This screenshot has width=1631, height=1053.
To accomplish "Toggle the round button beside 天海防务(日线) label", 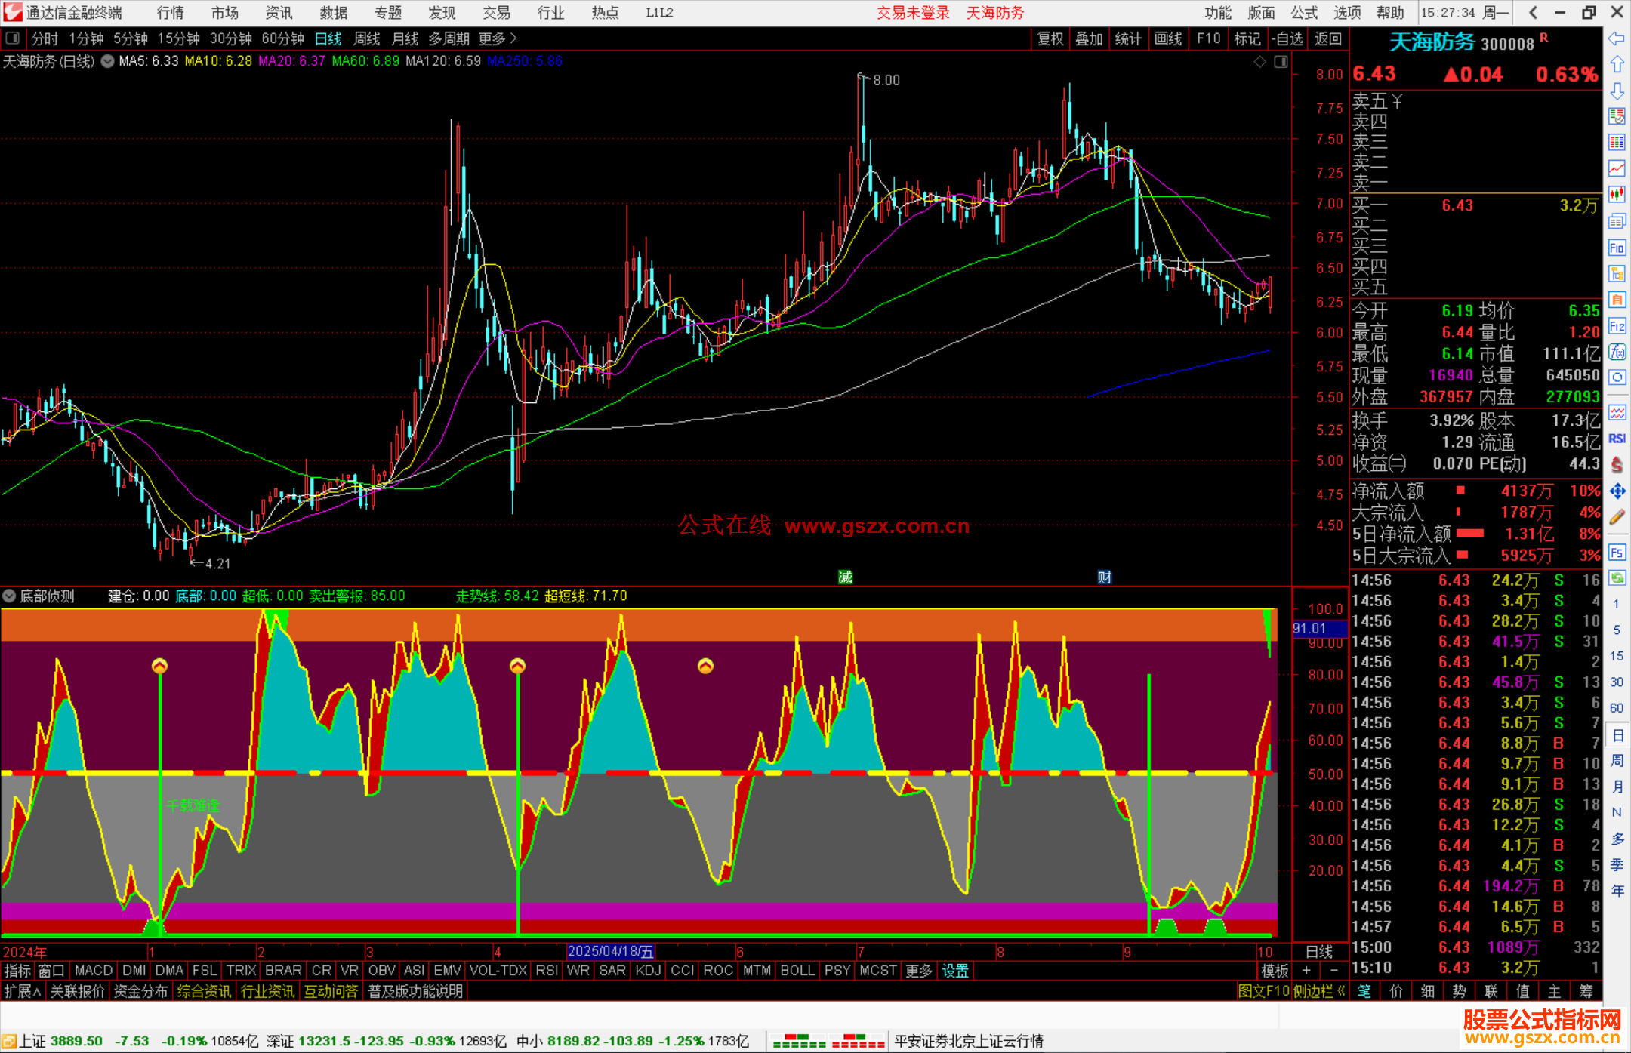I will 108,61.
